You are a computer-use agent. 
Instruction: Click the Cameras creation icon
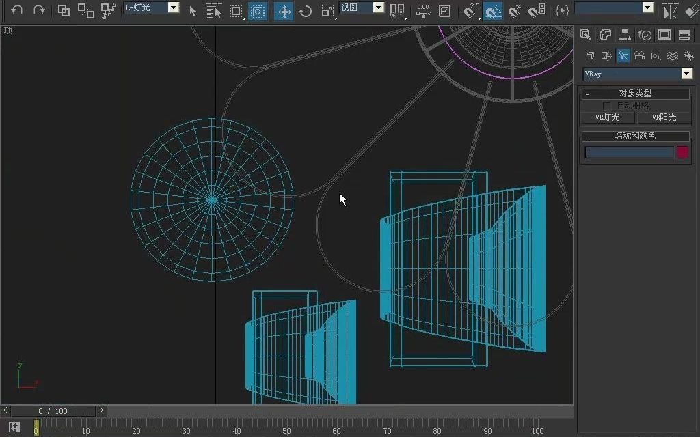point(639,56)
